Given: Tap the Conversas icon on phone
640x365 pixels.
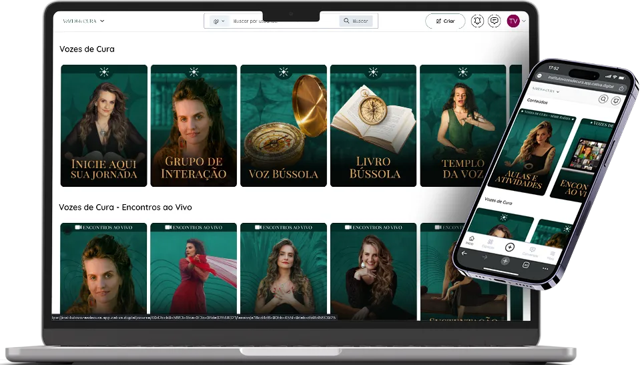Looking at the screenshot, I should pyautogui.click(x=531, y=252).
